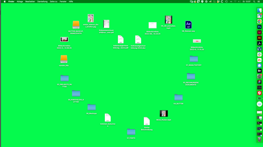
Task: Open Slack from the Dock
Action: [259, 54]
